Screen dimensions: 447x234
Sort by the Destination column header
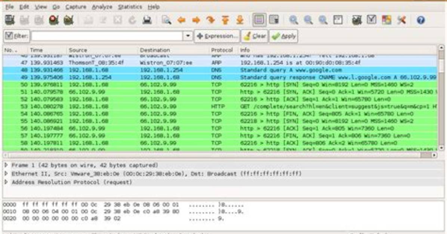(173, 50)
